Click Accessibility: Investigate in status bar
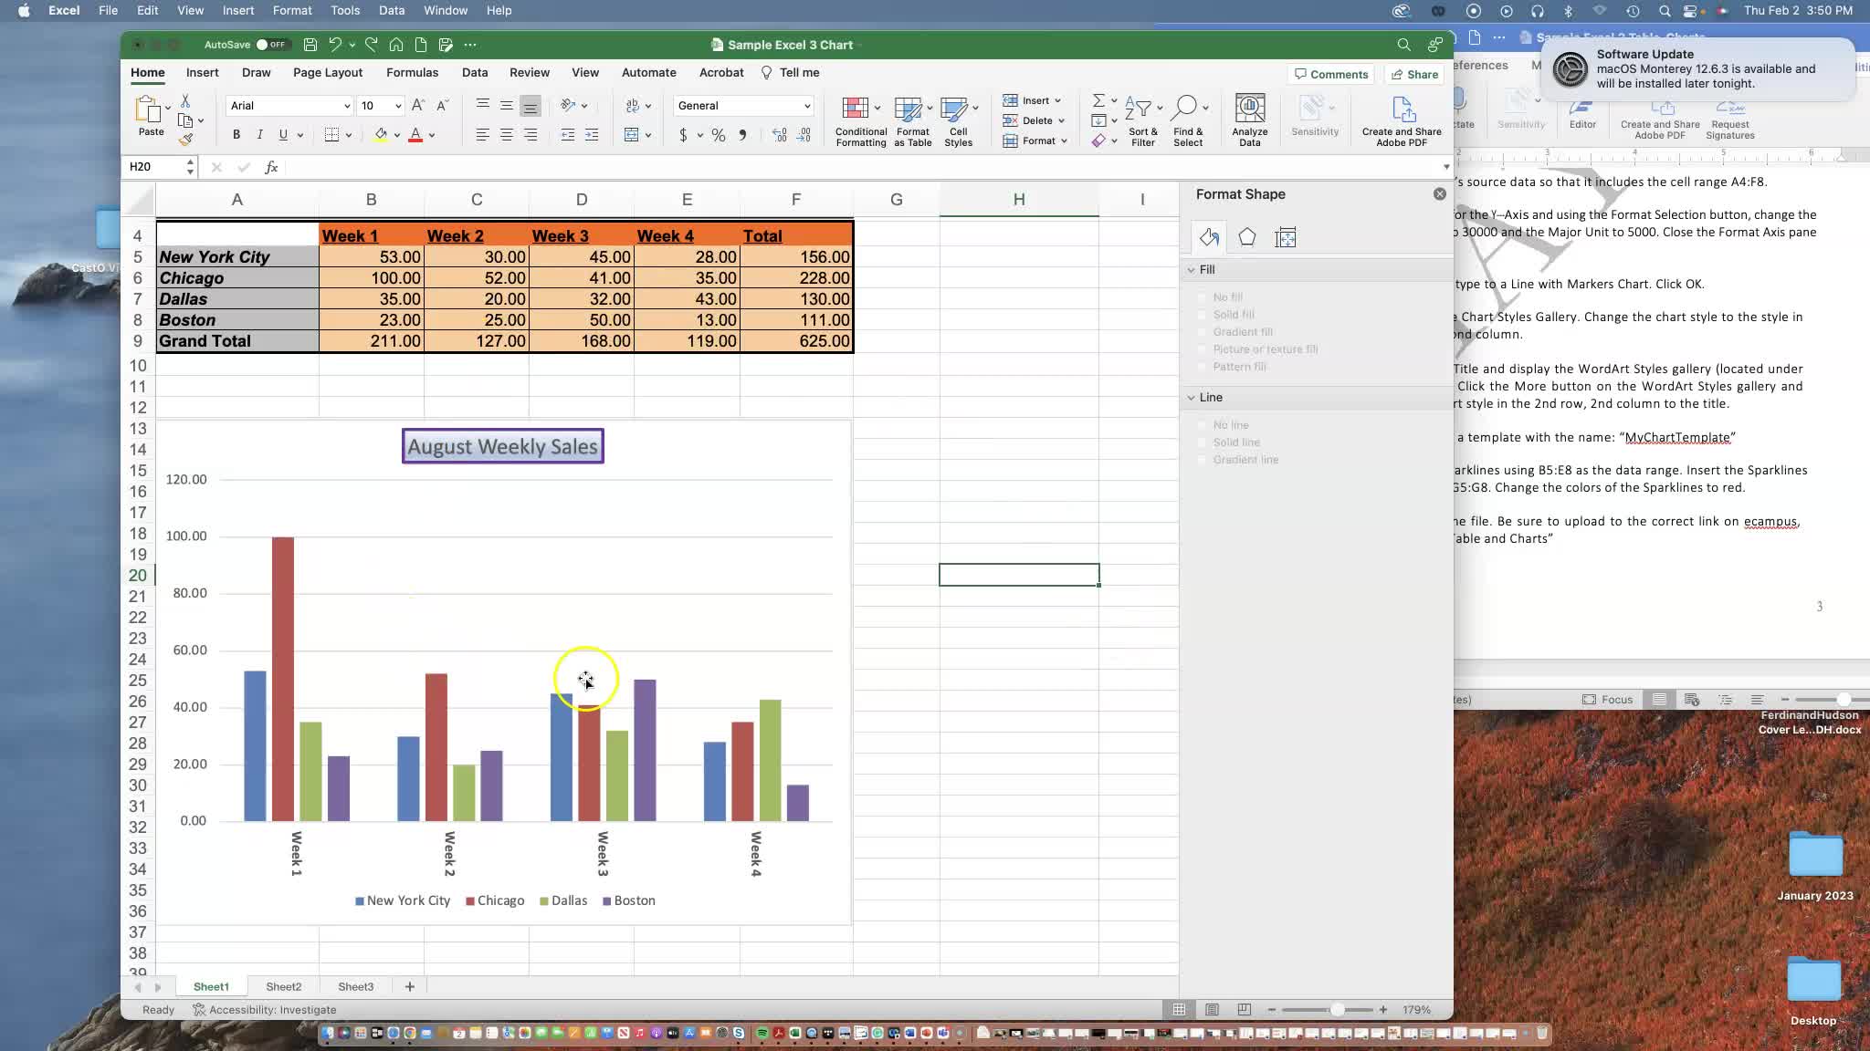Screen dimensions: 1870x1051 coord(264,1009)
